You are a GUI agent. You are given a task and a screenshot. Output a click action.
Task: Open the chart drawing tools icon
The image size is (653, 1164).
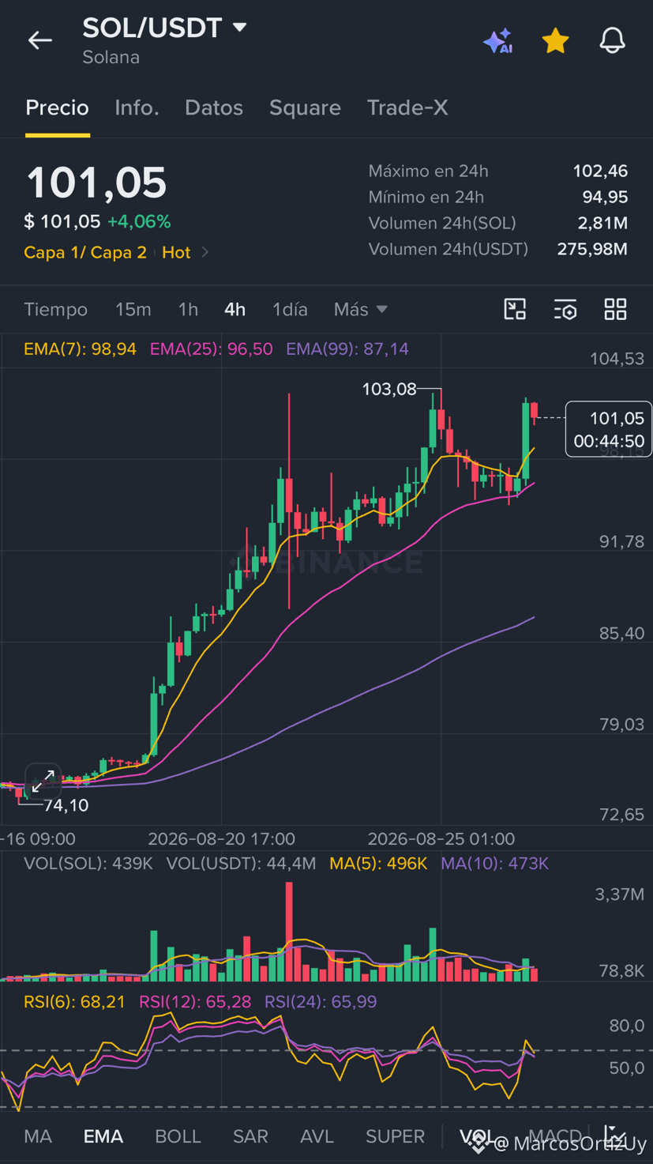[x=515, y=309]
